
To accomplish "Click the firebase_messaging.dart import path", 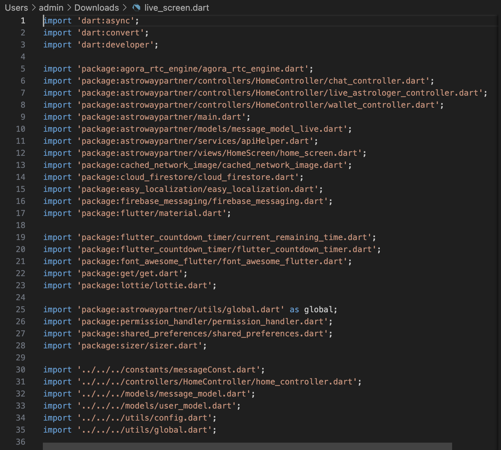I will point(203,201).
